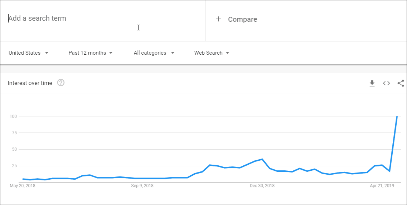407x205 pixels.
Task: Download the Interest over time data
Action: (x=372, y=83)
